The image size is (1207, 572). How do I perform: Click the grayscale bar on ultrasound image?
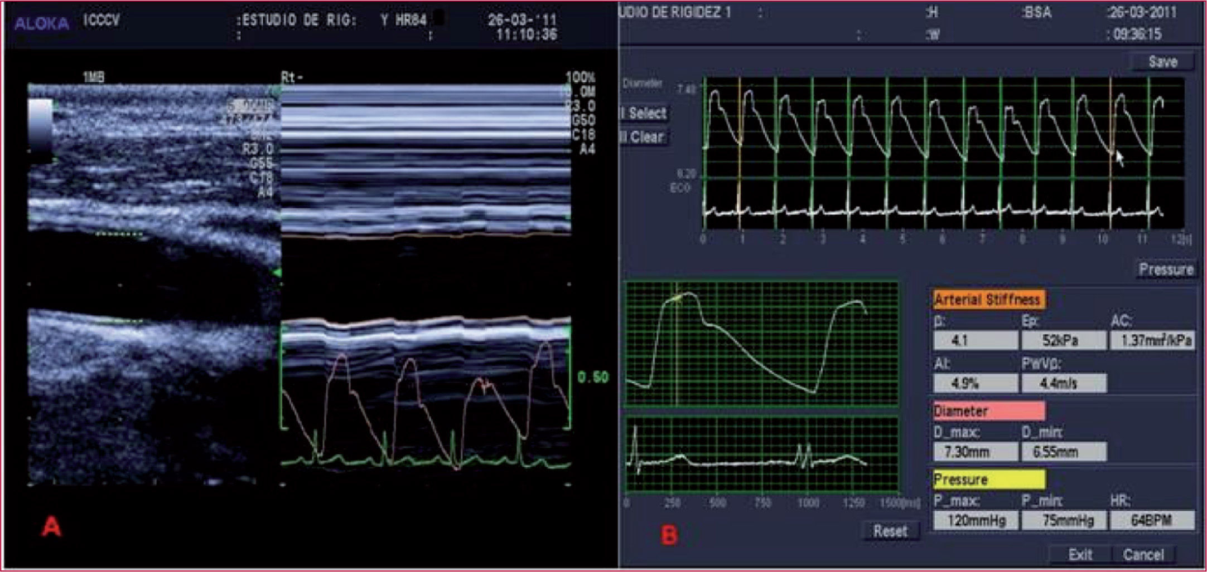[40, 125]
